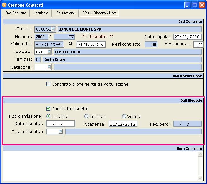Click the Mesi contratto field 60
The image size is (207, 184).
(151, 44)
